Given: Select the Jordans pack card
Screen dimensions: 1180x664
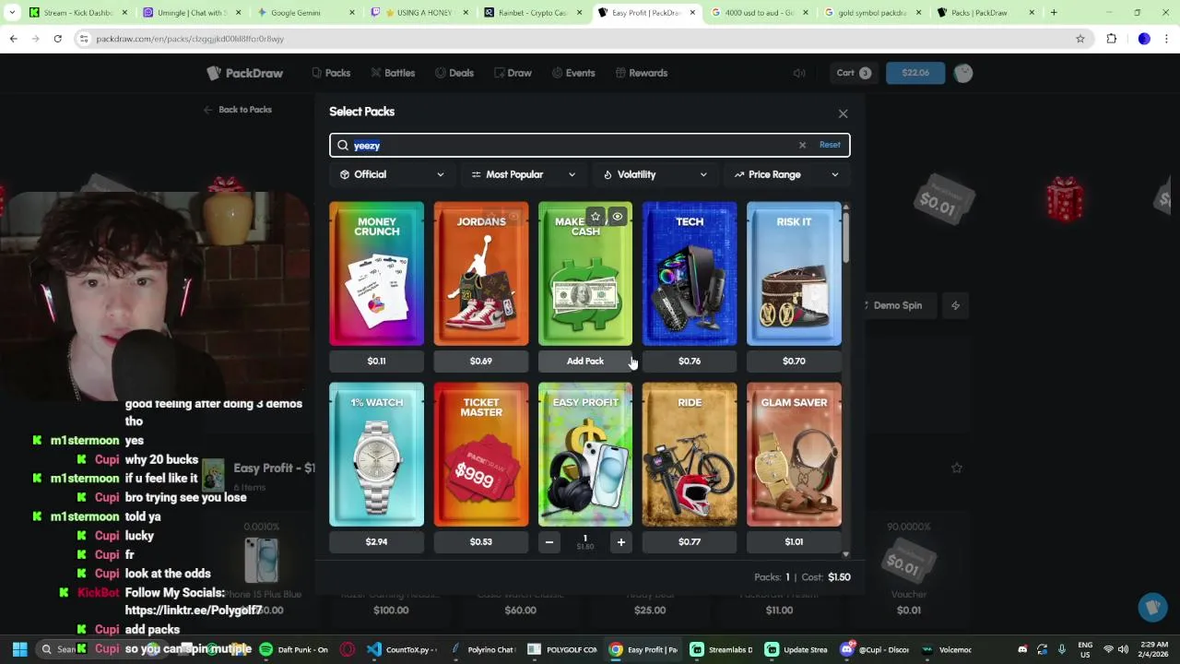Looking at the screenshot, I should [481, 274].
